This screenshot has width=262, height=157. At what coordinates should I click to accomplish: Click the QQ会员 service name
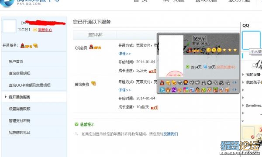pyautogui.click(x=81, y=48)
